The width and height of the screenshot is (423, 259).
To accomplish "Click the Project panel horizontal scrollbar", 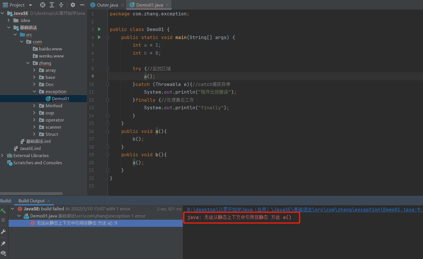I will point(31,194).
